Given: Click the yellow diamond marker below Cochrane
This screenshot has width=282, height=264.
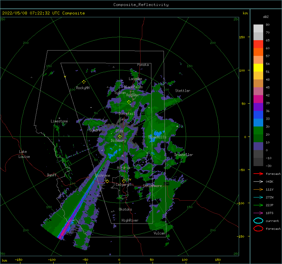Looking at the screenshot, I should point(107,181).
